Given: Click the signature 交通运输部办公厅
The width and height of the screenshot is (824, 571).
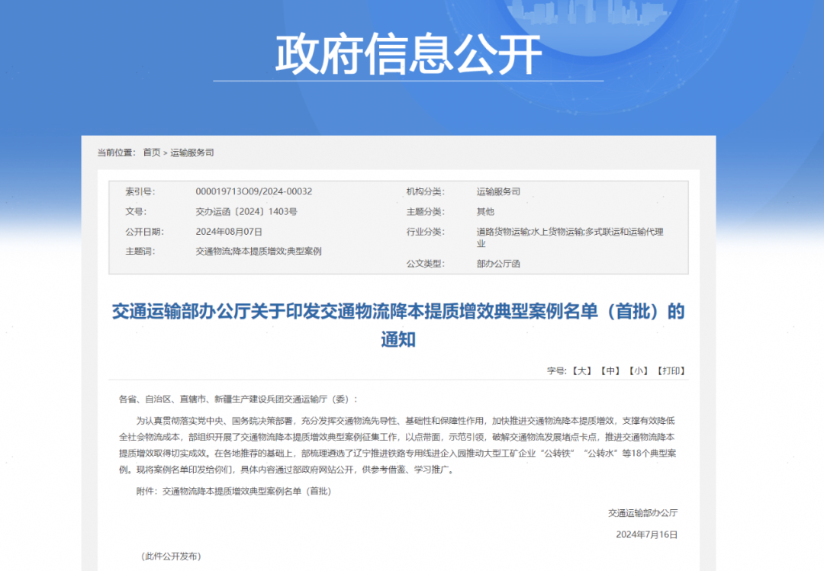Looking at the screenshot, I should [x=642, y=512].
